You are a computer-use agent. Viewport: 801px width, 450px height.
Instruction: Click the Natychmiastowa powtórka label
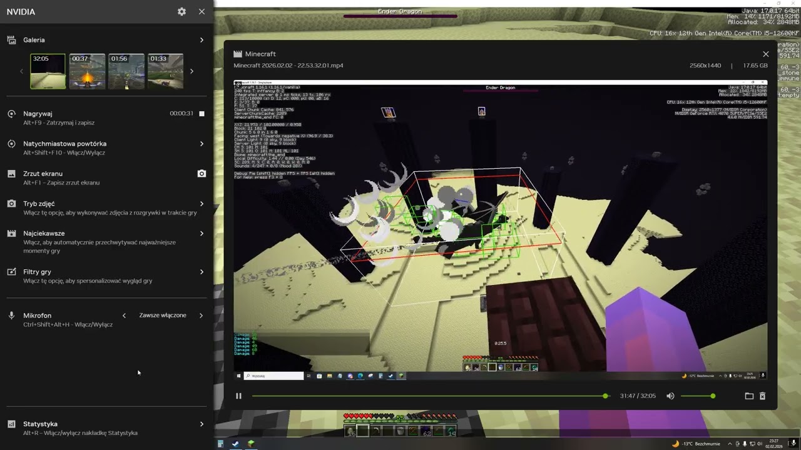(65, 144)
